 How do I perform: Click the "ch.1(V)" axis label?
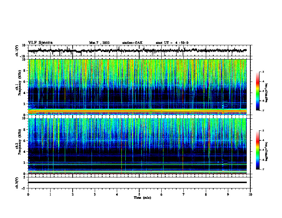pos(17,51)
